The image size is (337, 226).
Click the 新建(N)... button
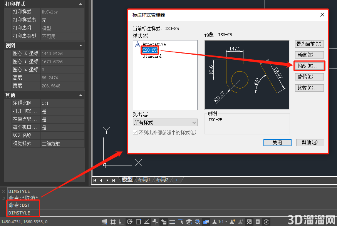(309, 55)
